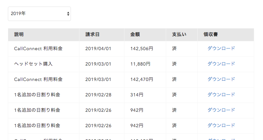This screenshot has height=140, width=263.
Task: Select 1名追加の日割り料金 in the 2019/02/28 row
Action: tap(37, 95)
